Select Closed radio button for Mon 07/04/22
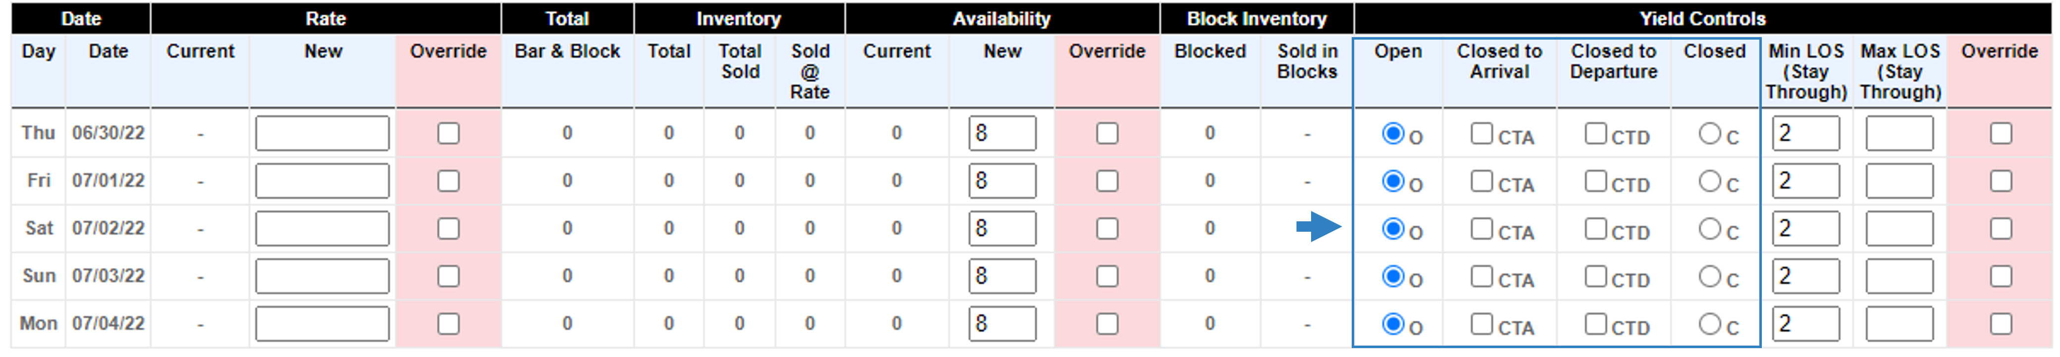 1709,324
